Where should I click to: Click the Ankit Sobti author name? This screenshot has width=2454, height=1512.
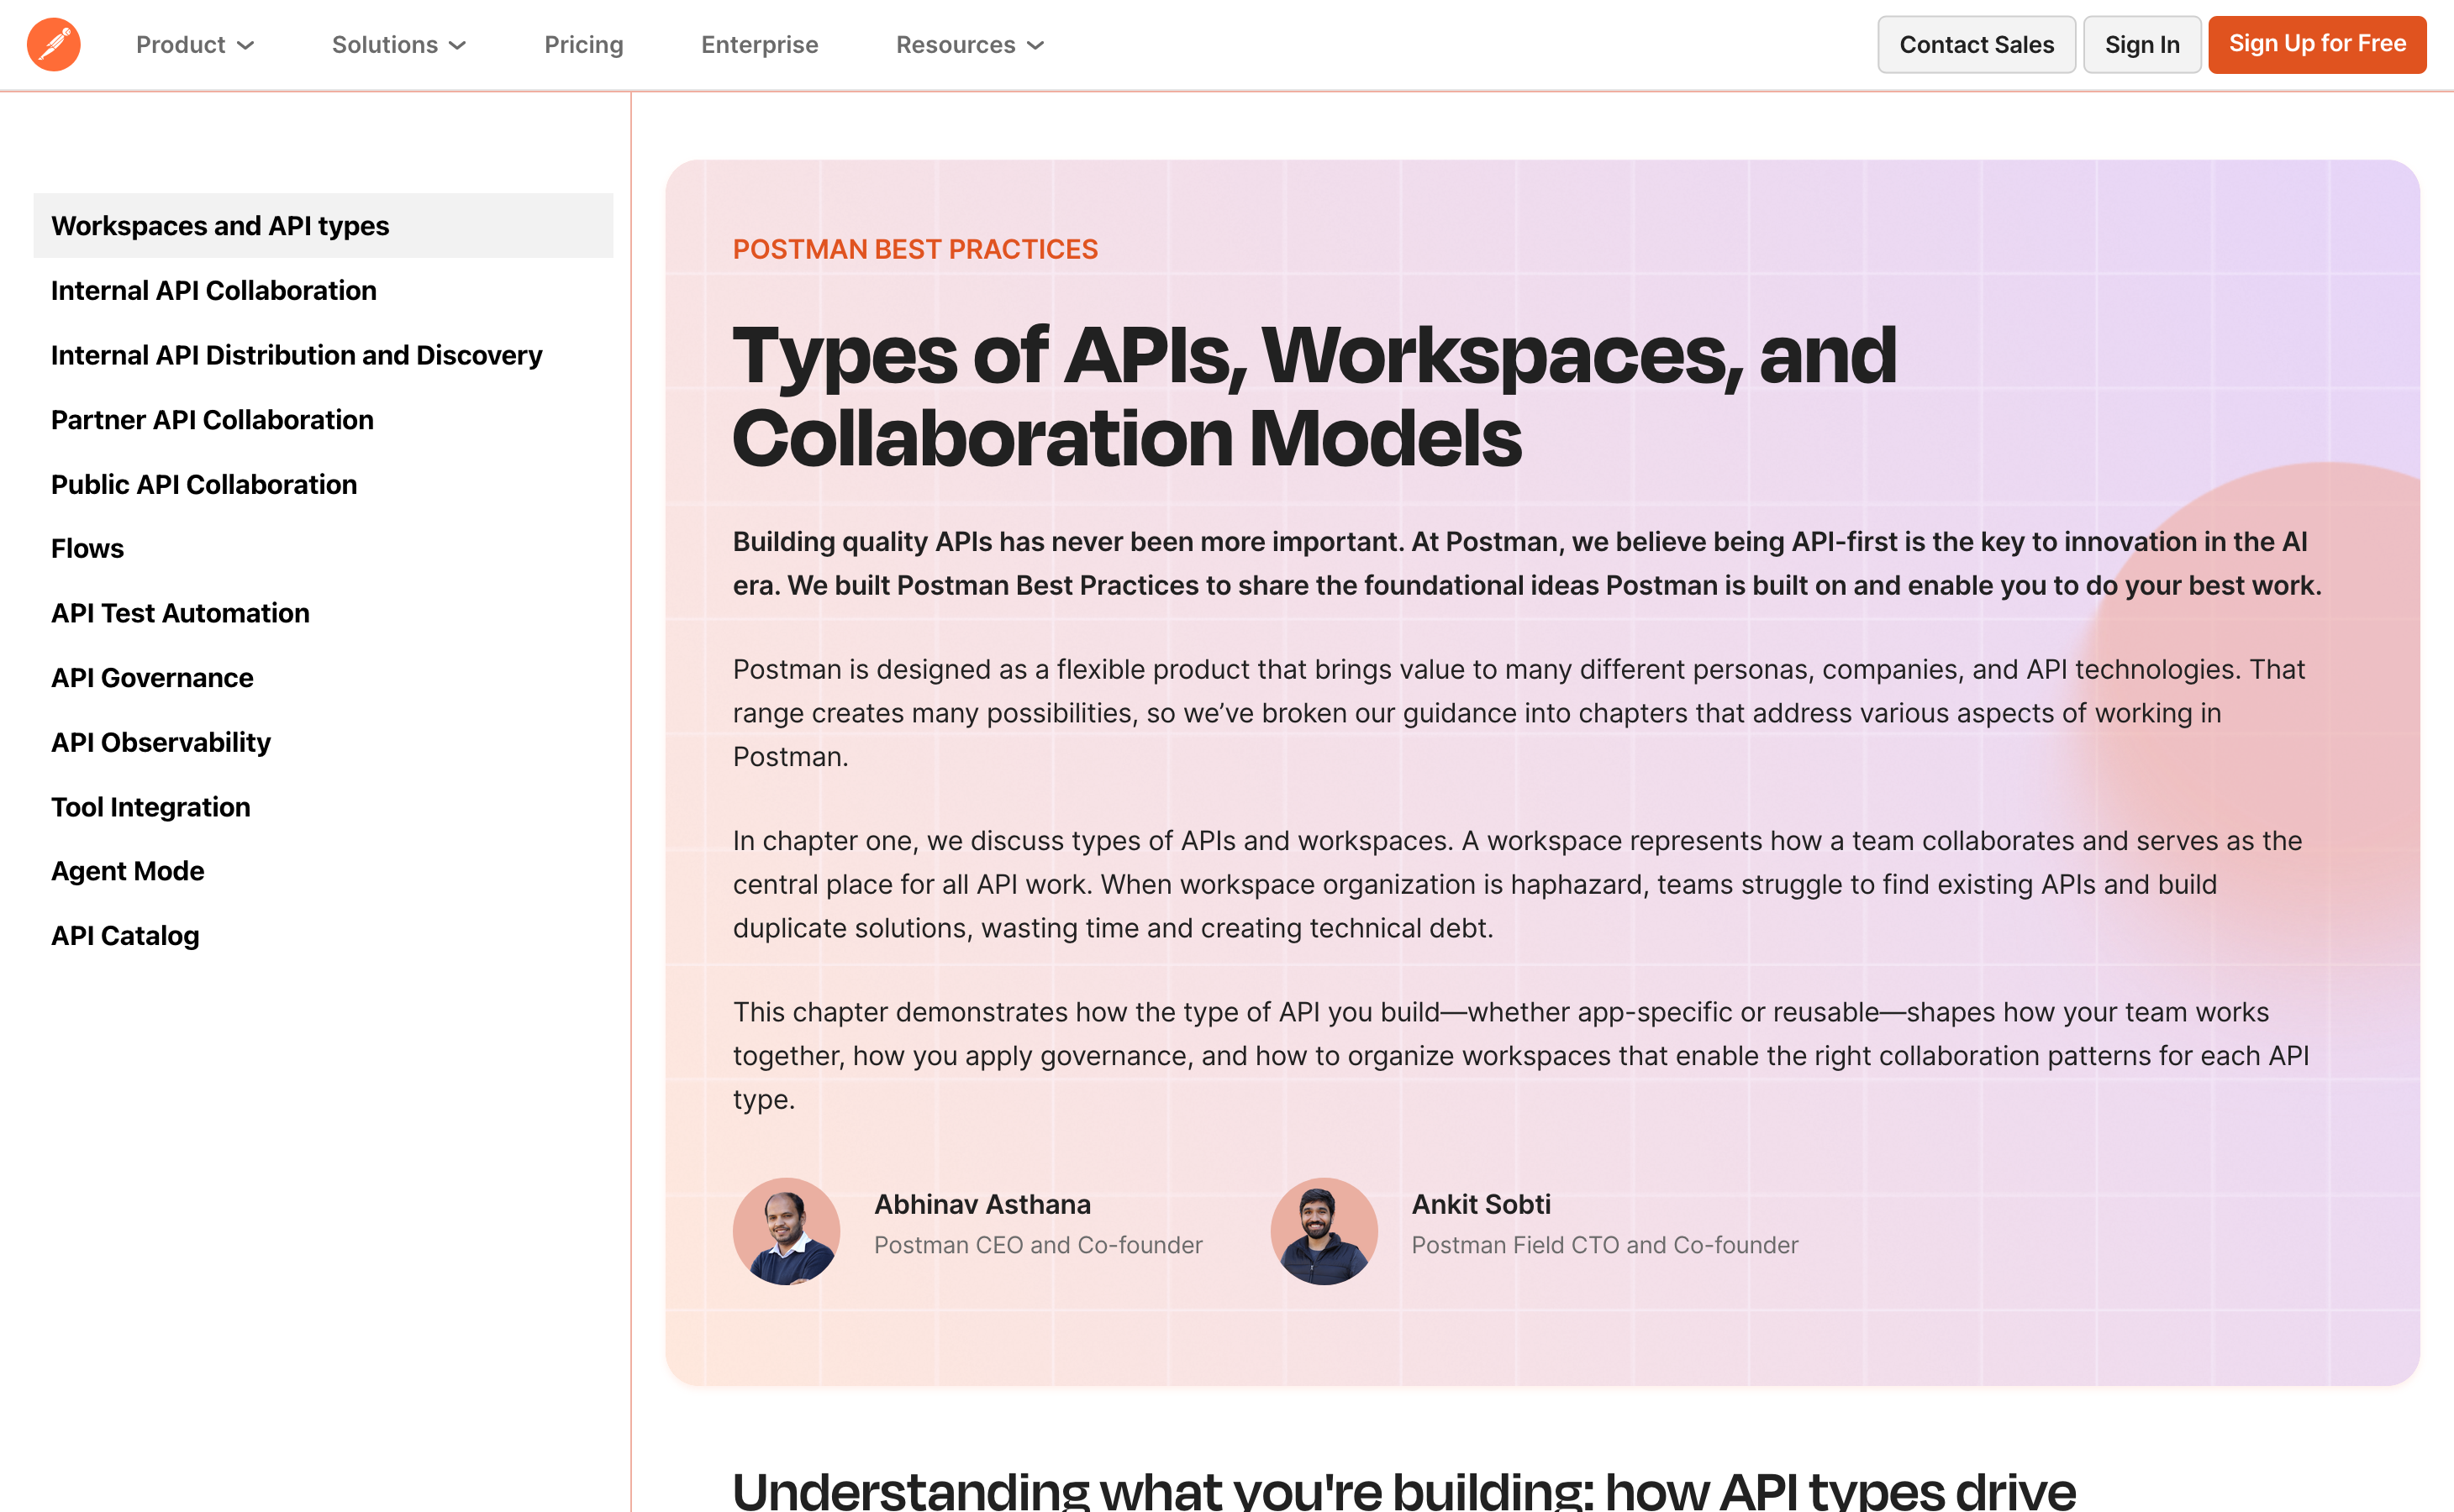pyautogui.click(x=1481, y=1204)
